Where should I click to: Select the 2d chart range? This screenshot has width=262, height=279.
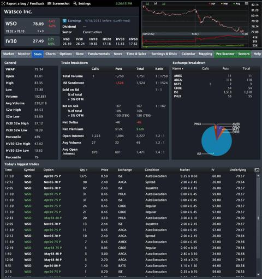(x=156, y=3)
